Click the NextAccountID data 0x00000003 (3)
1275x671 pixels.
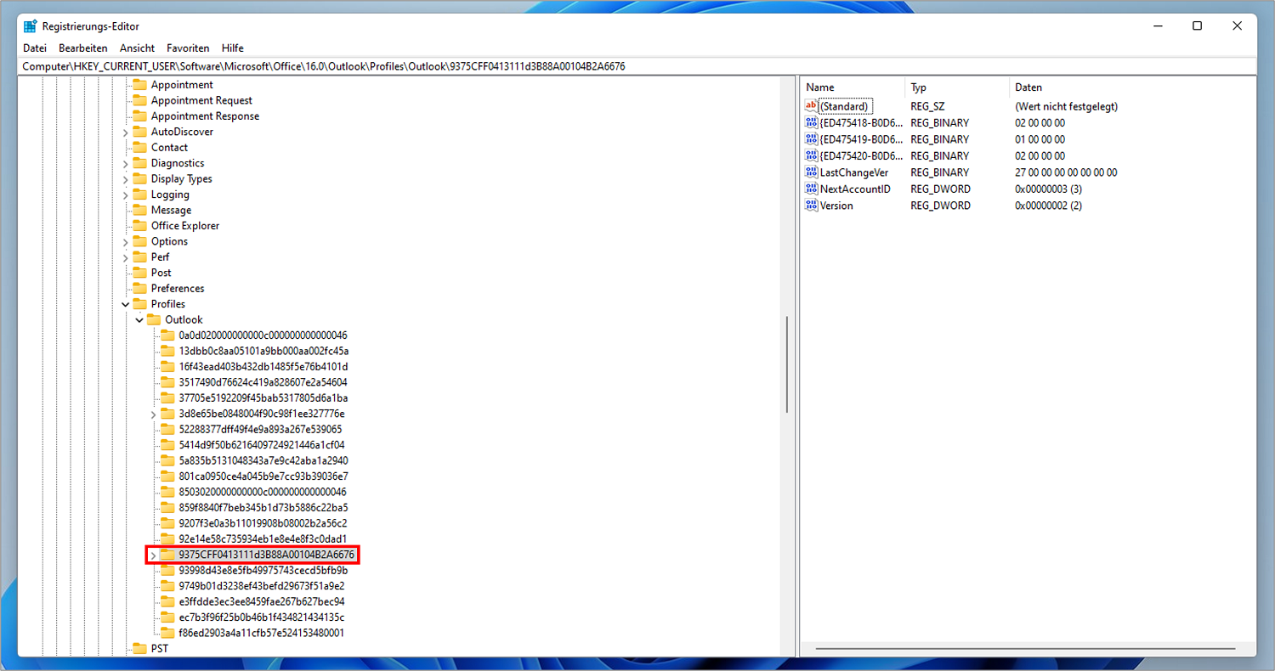[1048, 189]
